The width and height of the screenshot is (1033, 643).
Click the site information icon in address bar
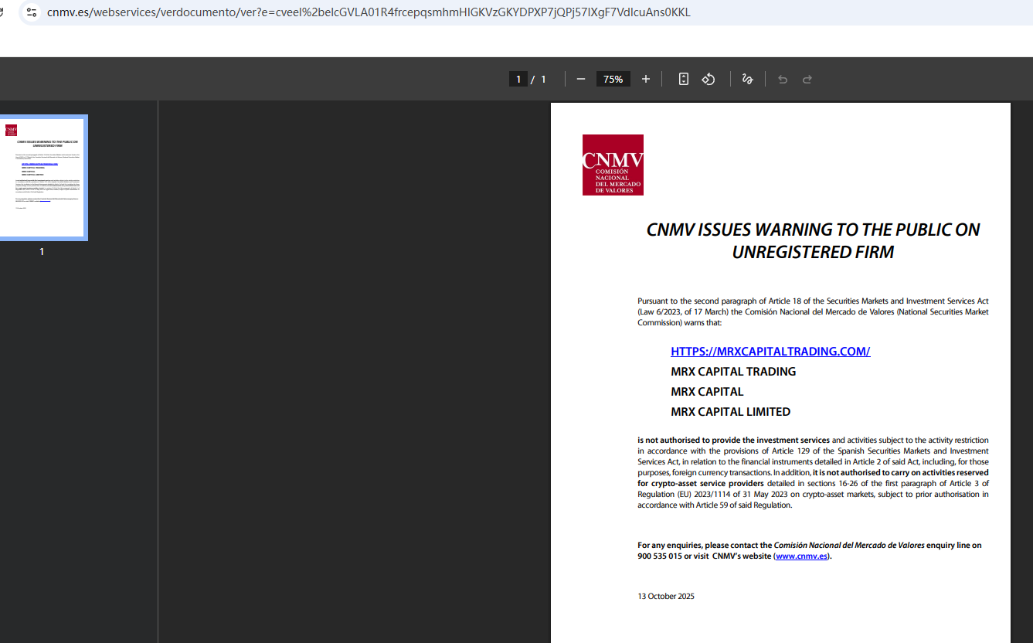click(32, 12)
